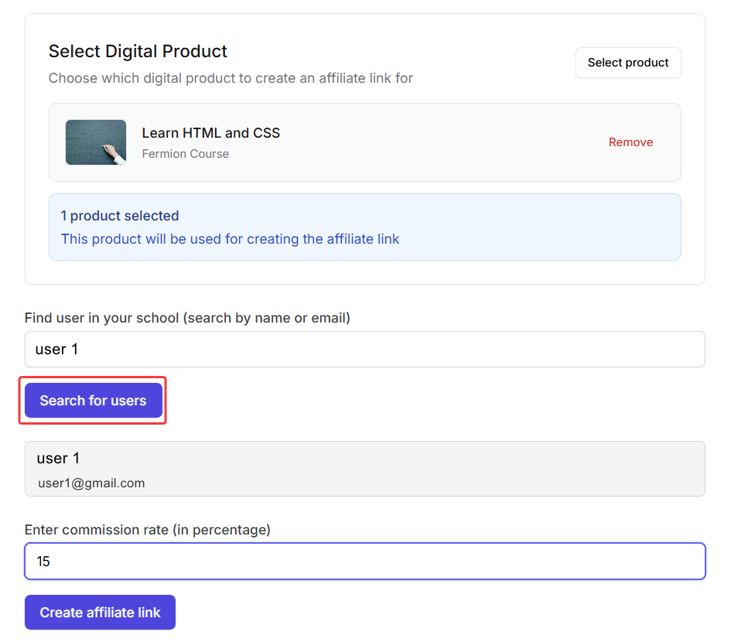
Task: Click the 'Find user in your school' label
Action: coord(187,318)
